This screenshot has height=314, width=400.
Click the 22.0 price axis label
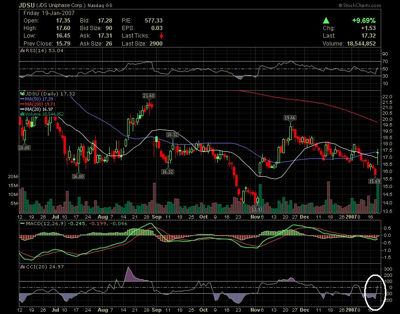(387, 96)
